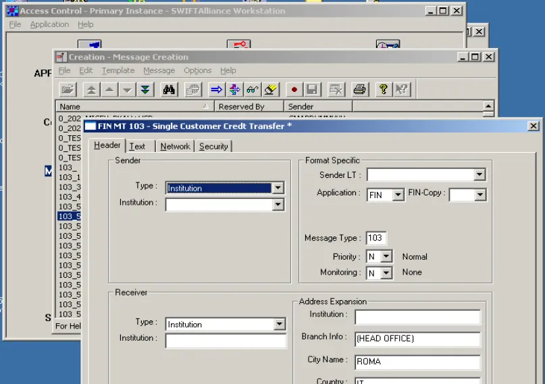Viewport: 545px width, 384px height.
Task: Click the Reserved By column header
Action: (x=242, y=106)
